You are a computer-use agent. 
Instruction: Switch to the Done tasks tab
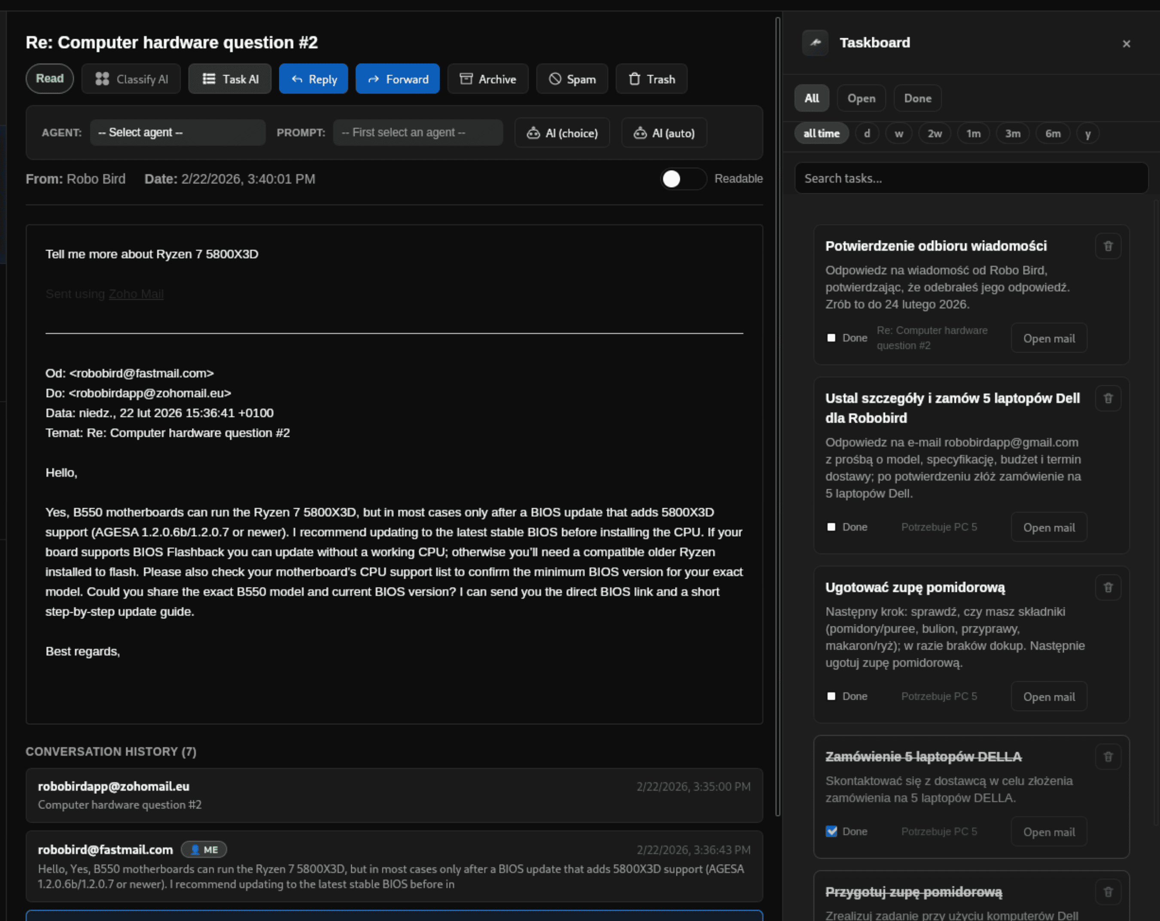click(917, 98)
